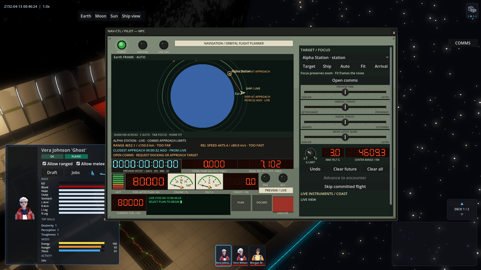Select Morgan Br... crew portrait
This screenshot has width=481, height=270.
point(257,255)
